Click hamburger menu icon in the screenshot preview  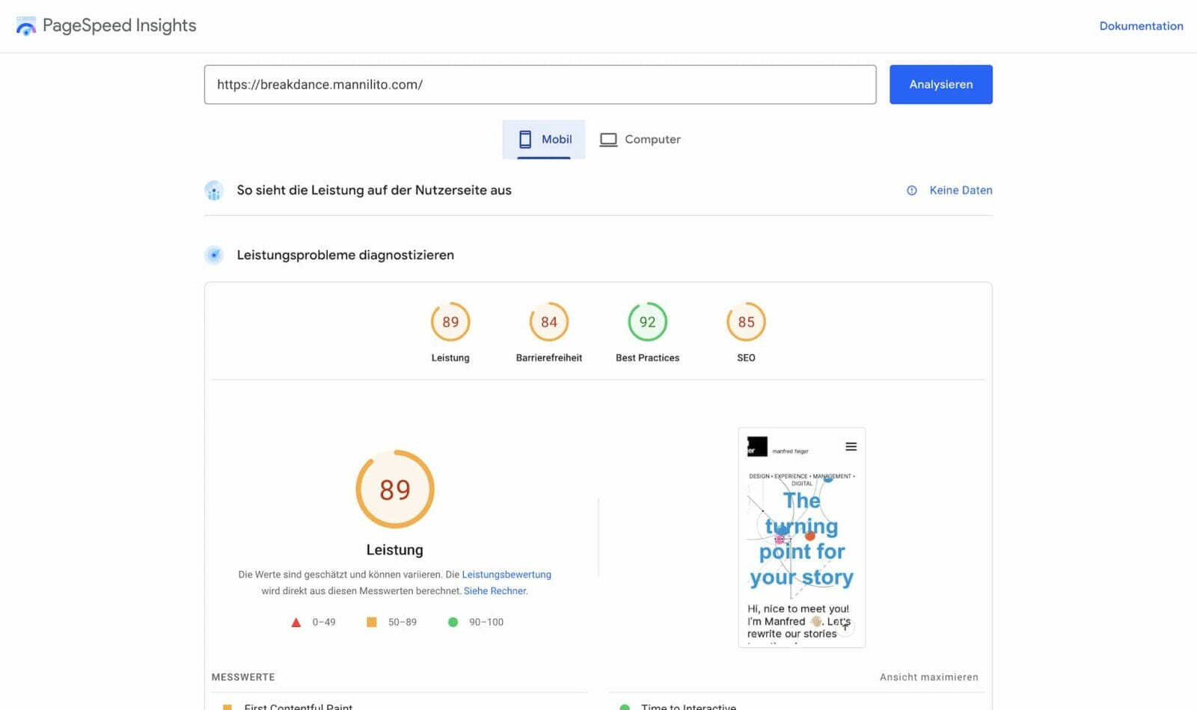click(851, 447)
